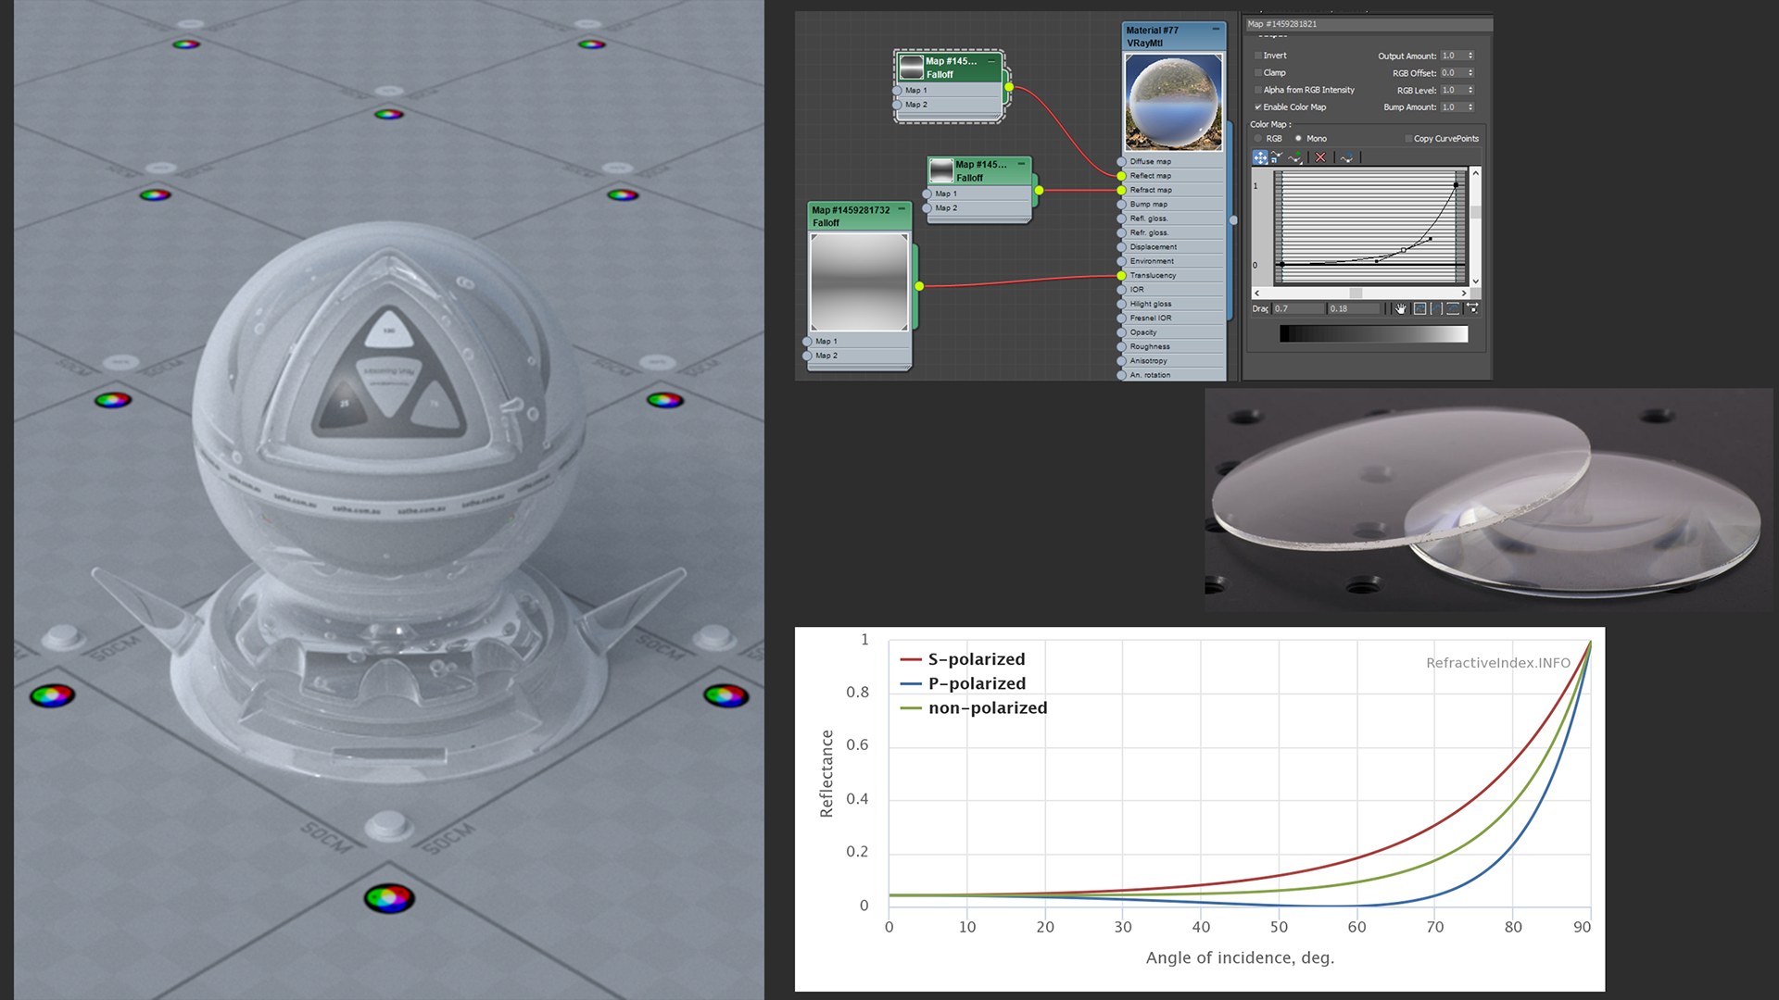This screenshot has width=1779, height=1000.
Task: Select the Add Point tool
Action: pyautogui.click(x=1295, y=157)
